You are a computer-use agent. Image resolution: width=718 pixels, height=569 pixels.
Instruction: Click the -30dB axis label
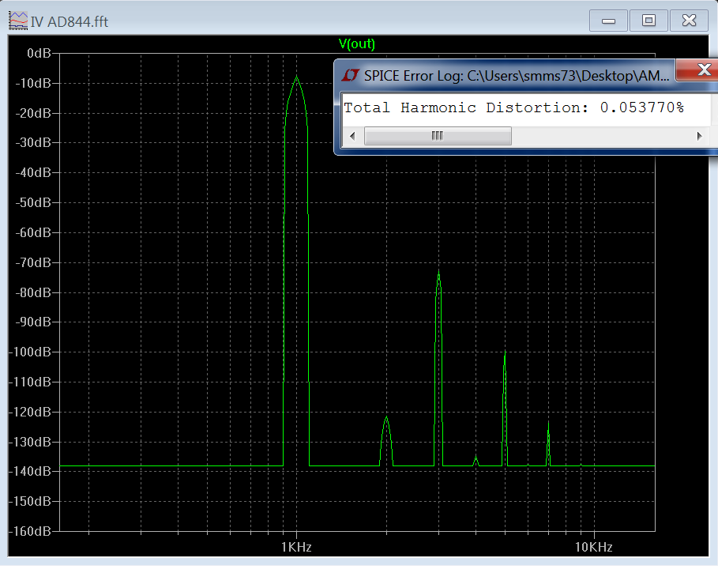coord(33,142)
